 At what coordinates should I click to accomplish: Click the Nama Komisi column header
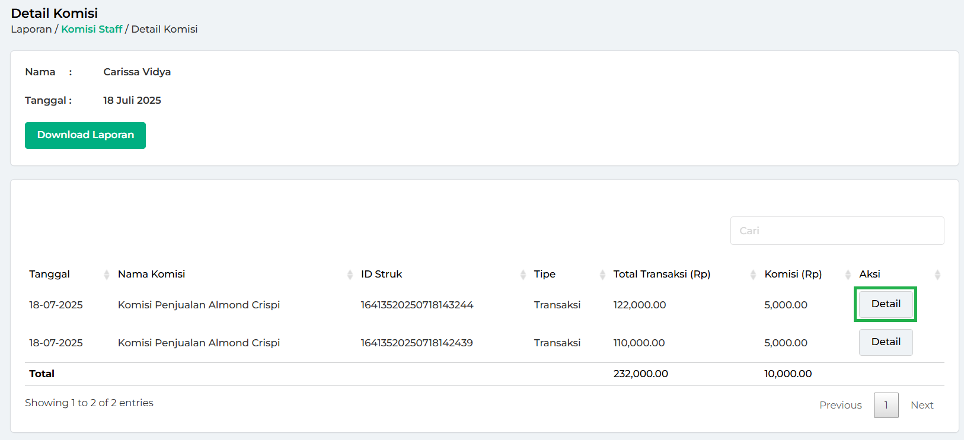coord(151,274)
